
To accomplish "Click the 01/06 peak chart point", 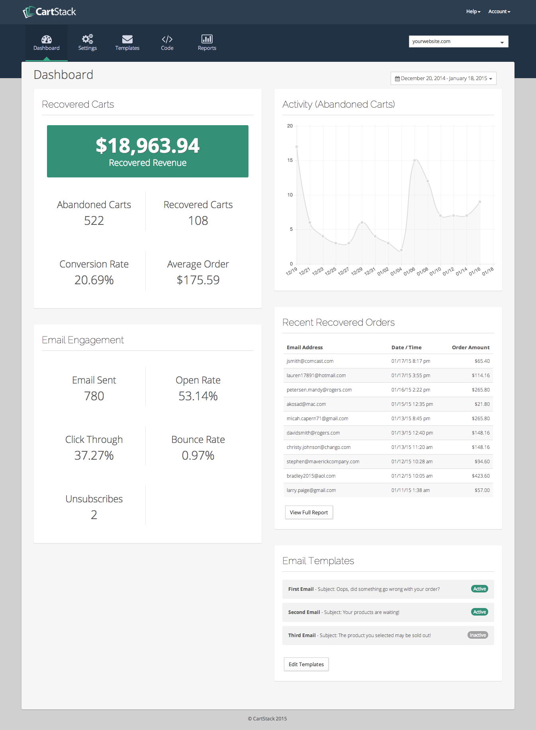I will click(415, 160).
